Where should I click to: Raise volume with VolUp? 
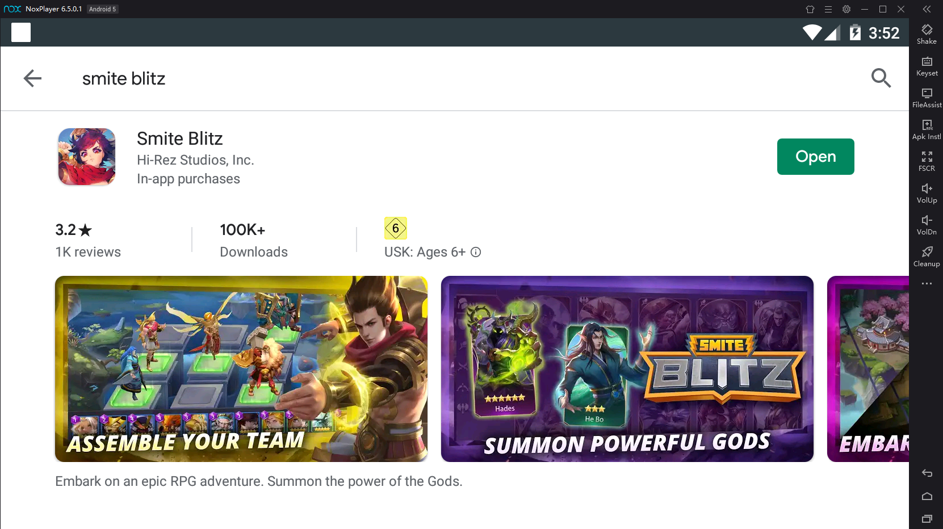click(x=927, y=193)
